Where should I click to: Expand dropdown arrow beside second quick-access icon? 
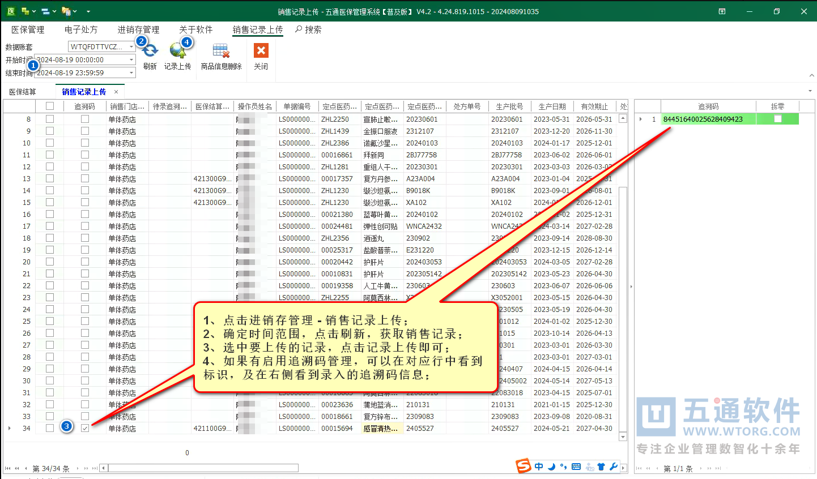pos(54,11)
